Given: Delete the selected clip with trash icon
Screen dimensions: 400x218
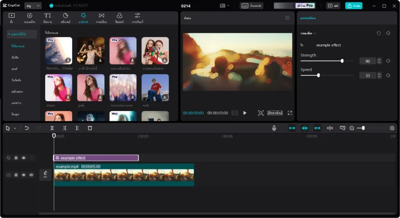Looking at the screenshot, I should pos(90,128).
